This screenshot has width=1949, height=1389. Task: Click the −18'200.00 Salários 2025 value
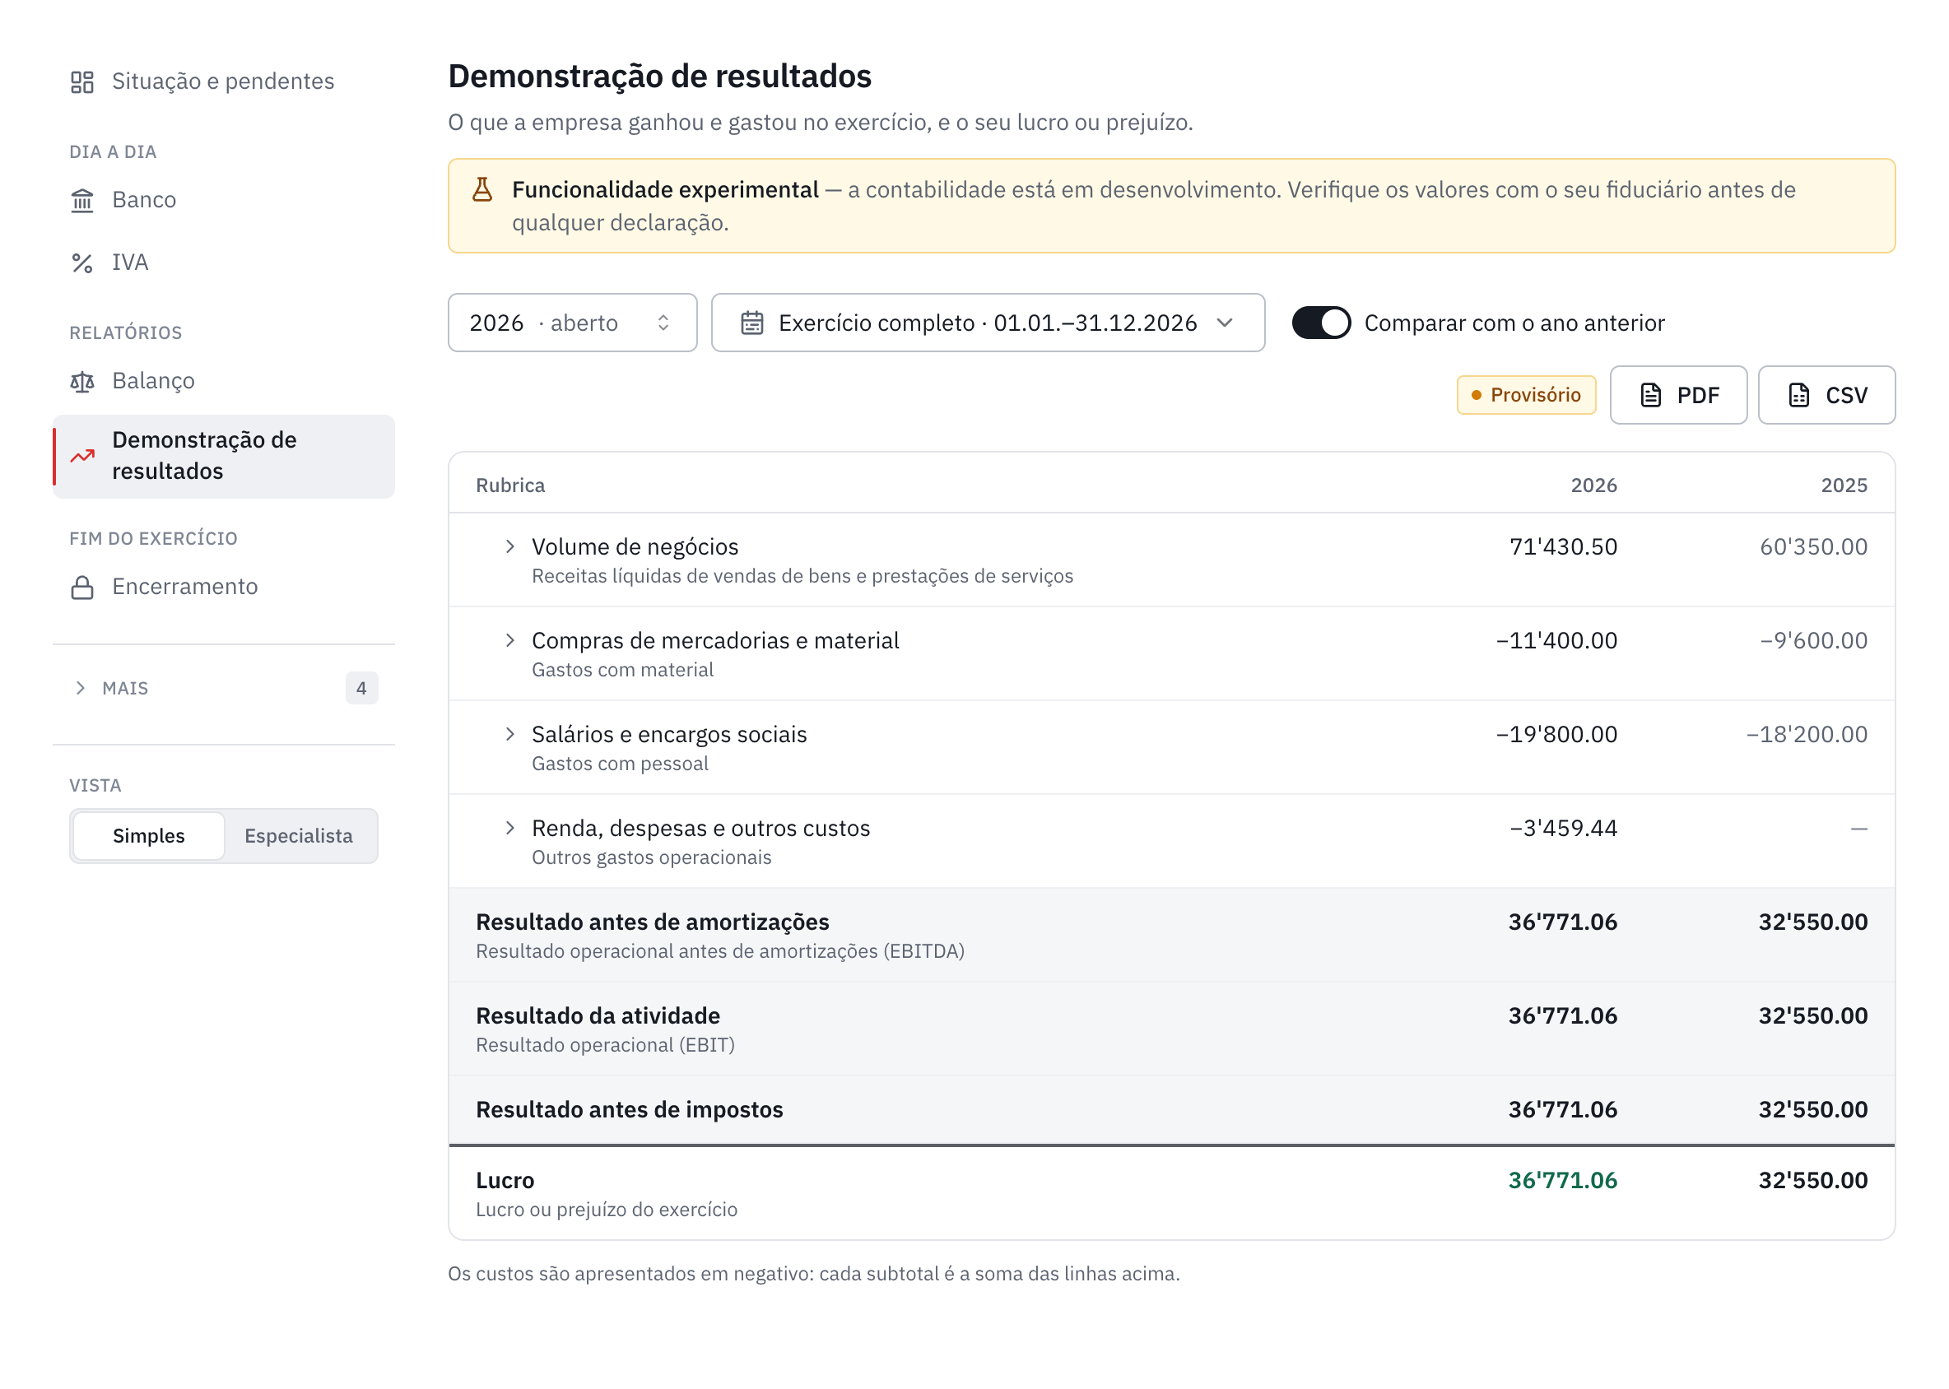(x=1807, y=735)
